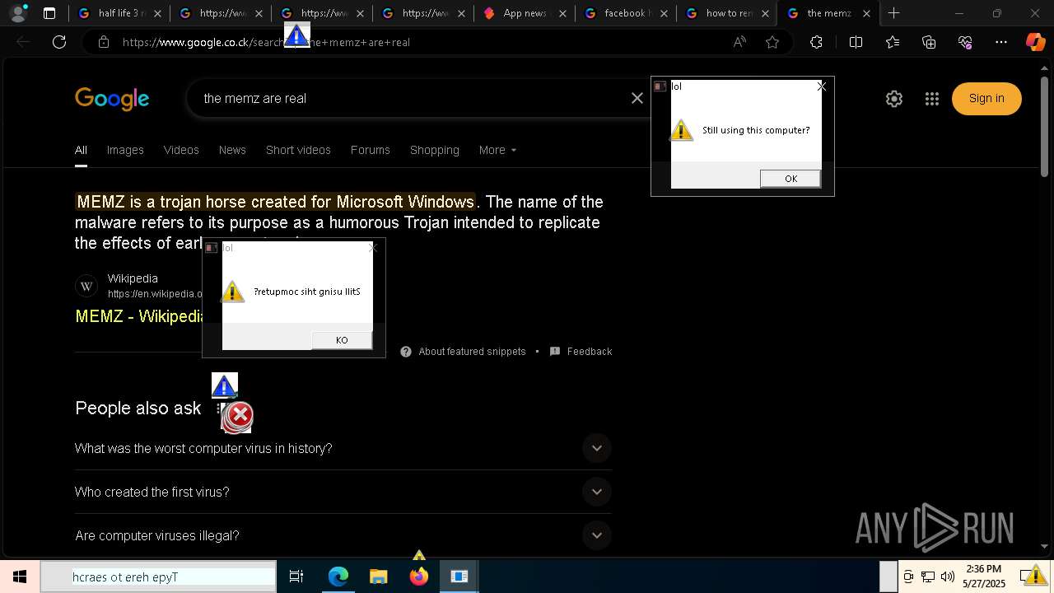This screenshot has width=1054, height=593.
Task: Close the 'Still using this computer?' dialog
Action: (821, 86)
